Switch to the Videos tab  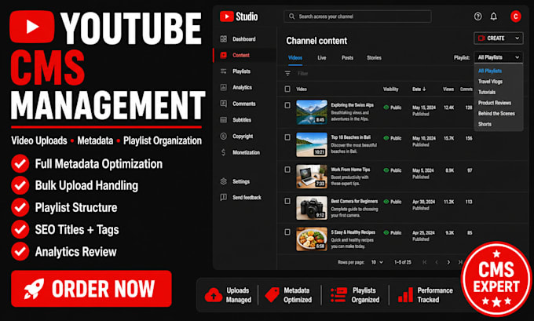295,58
